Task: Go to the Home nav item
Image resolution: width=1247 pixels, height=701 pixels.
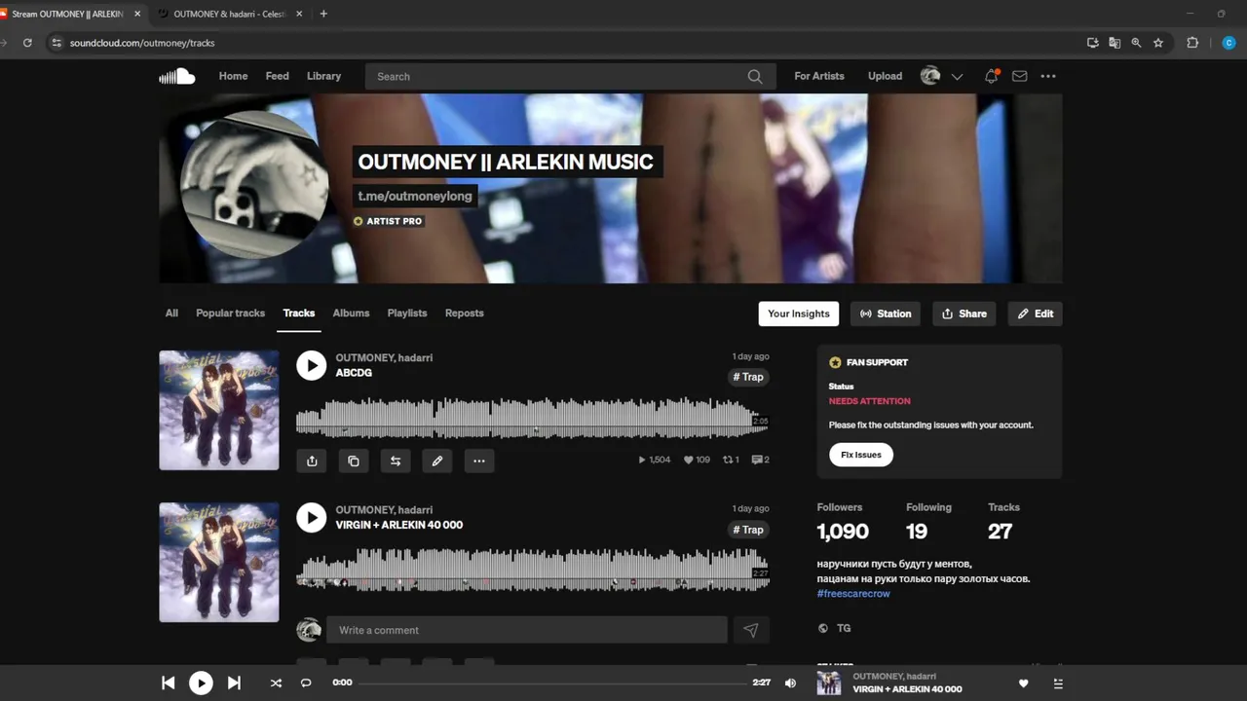Action: (x=233, y=76)
